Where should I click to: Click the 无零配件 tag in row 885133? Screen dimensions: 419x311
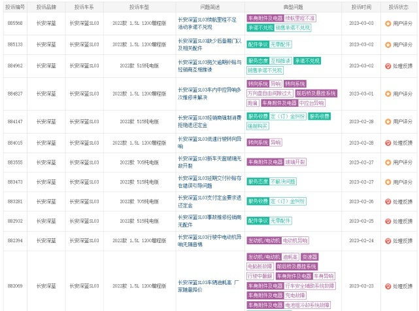pos(280,45)
